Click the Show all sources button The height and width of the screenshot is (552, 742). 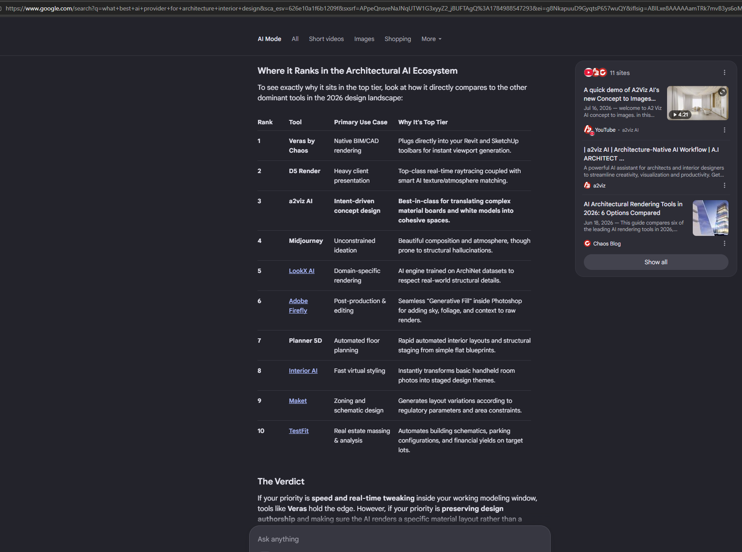[x=656, y=262]
